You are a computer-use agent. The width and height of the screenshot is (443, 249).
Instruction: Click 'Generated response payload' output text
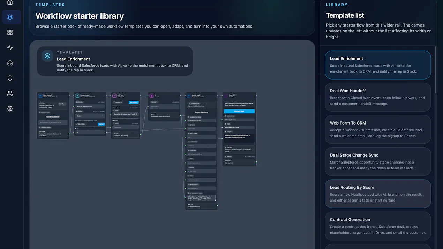point(160,116)
